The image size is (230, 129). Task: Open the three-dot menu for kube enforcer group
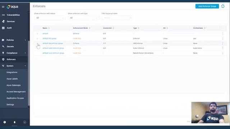[x=223, y=48]
